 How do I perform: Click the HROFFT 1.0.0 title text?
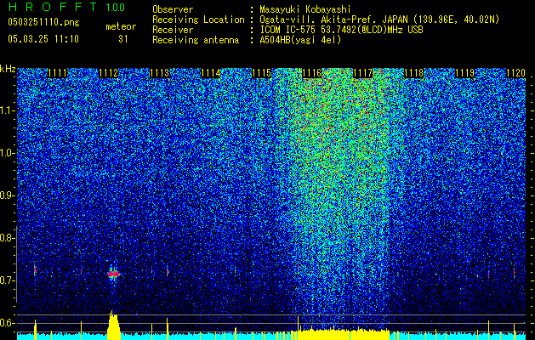click(67, 7)
